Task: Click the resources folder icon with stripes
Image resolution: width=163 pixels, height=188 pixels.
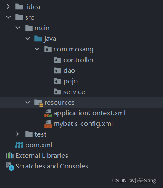Action: click(38, 103)
